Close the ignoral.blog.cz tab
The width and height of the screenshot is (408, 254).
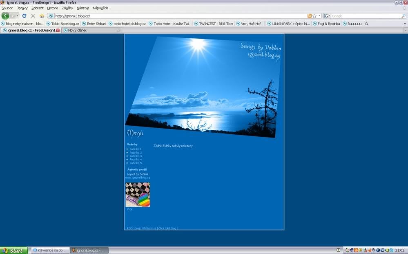(58, 30)
